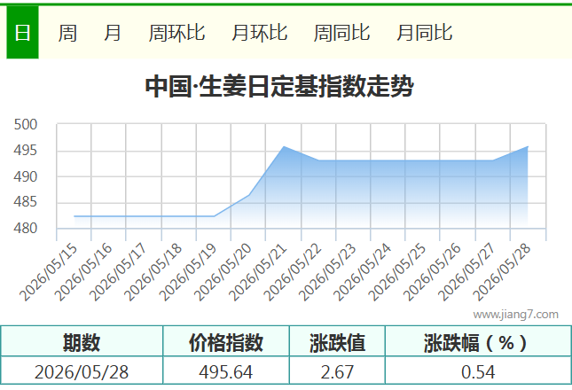
Task: Switch to the 周 weekly tab
Action: pos(67,33)
